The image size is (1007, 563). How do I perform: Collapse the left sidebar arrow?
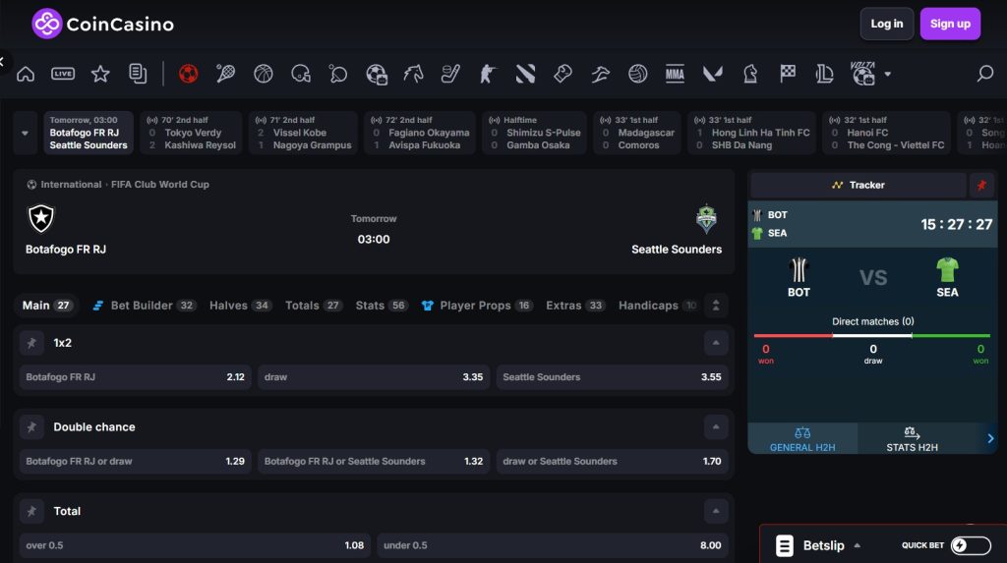(x=3, y=62)
